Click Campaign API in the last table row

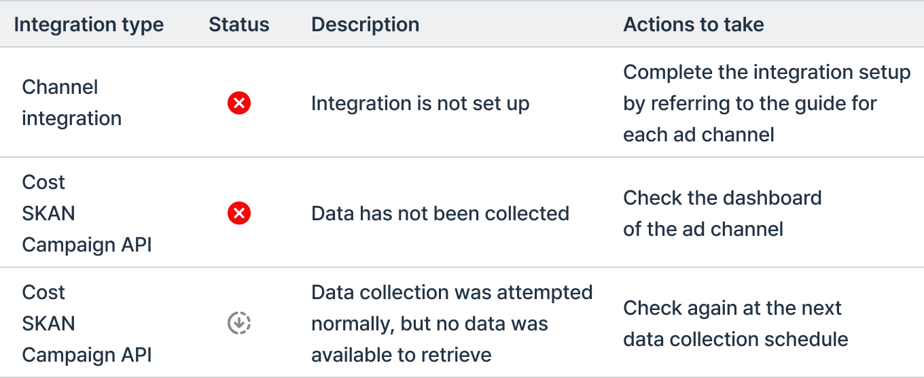[x=87, y=355]
